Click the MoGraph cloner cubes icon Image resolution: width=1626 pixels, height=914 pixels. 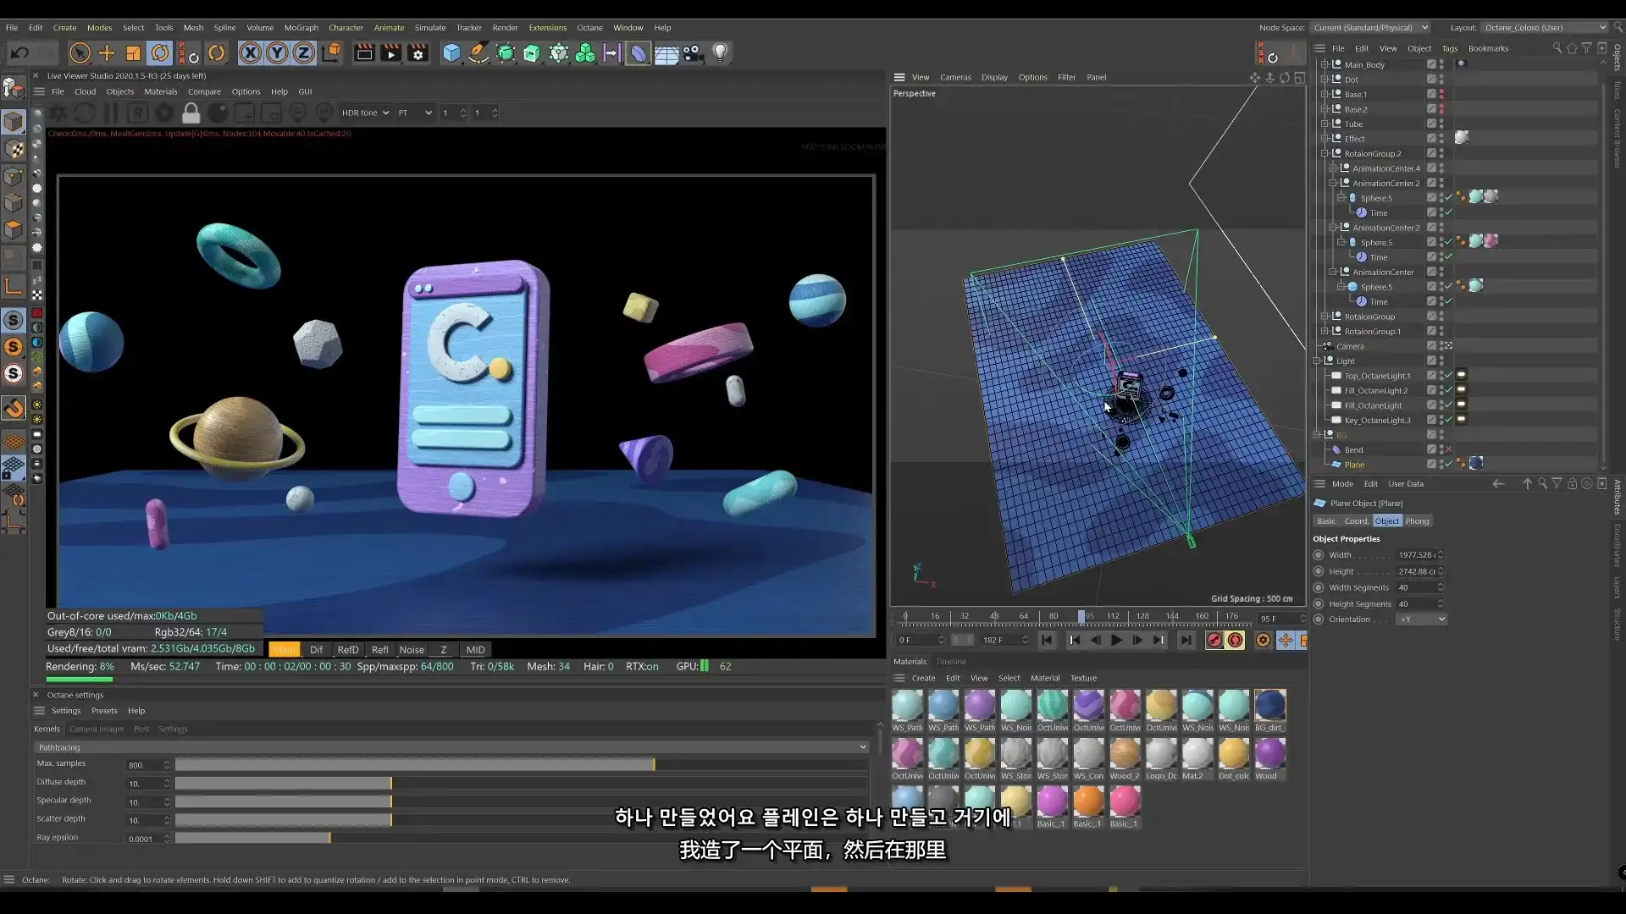point(584,52)
